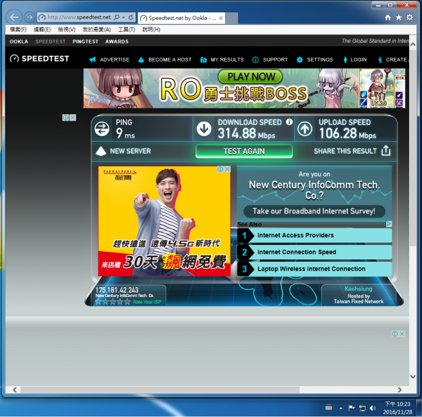Refresh the page with reload icon
The width and height of the screenshot is (422, 417).
point(131,18)
